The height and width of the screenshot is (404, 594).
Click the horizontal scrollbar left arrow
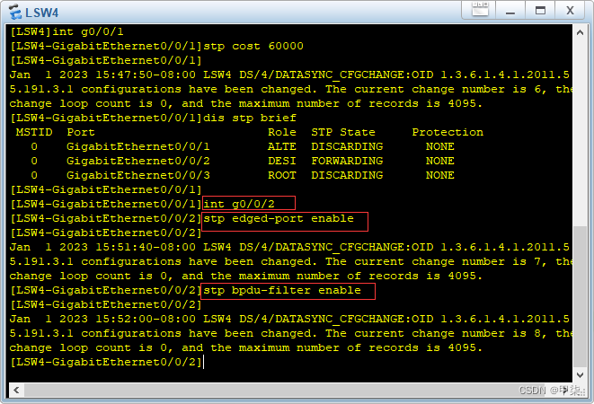16,390
